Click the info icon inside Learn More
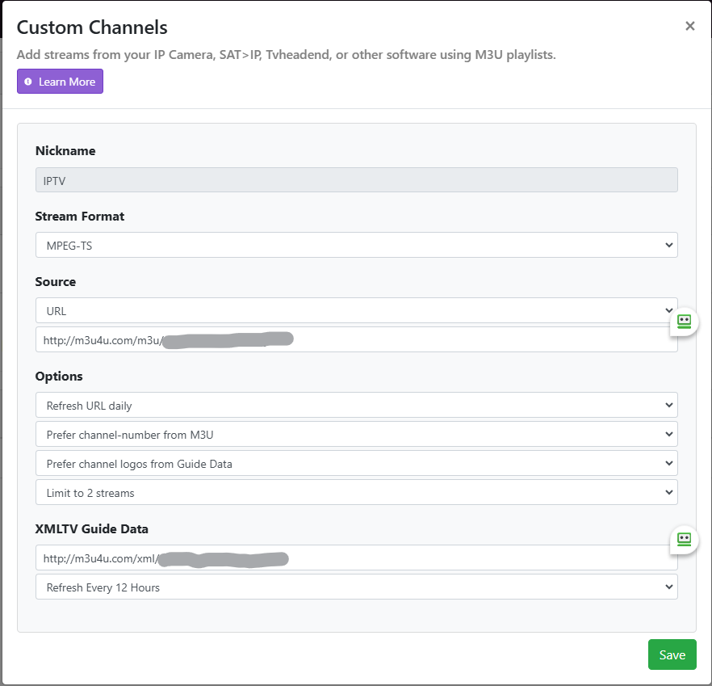 click(28, 82)
